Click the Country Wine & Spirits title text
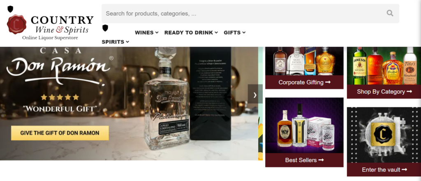This screenshot has width=421, height=181. click(x=62, y=24)
